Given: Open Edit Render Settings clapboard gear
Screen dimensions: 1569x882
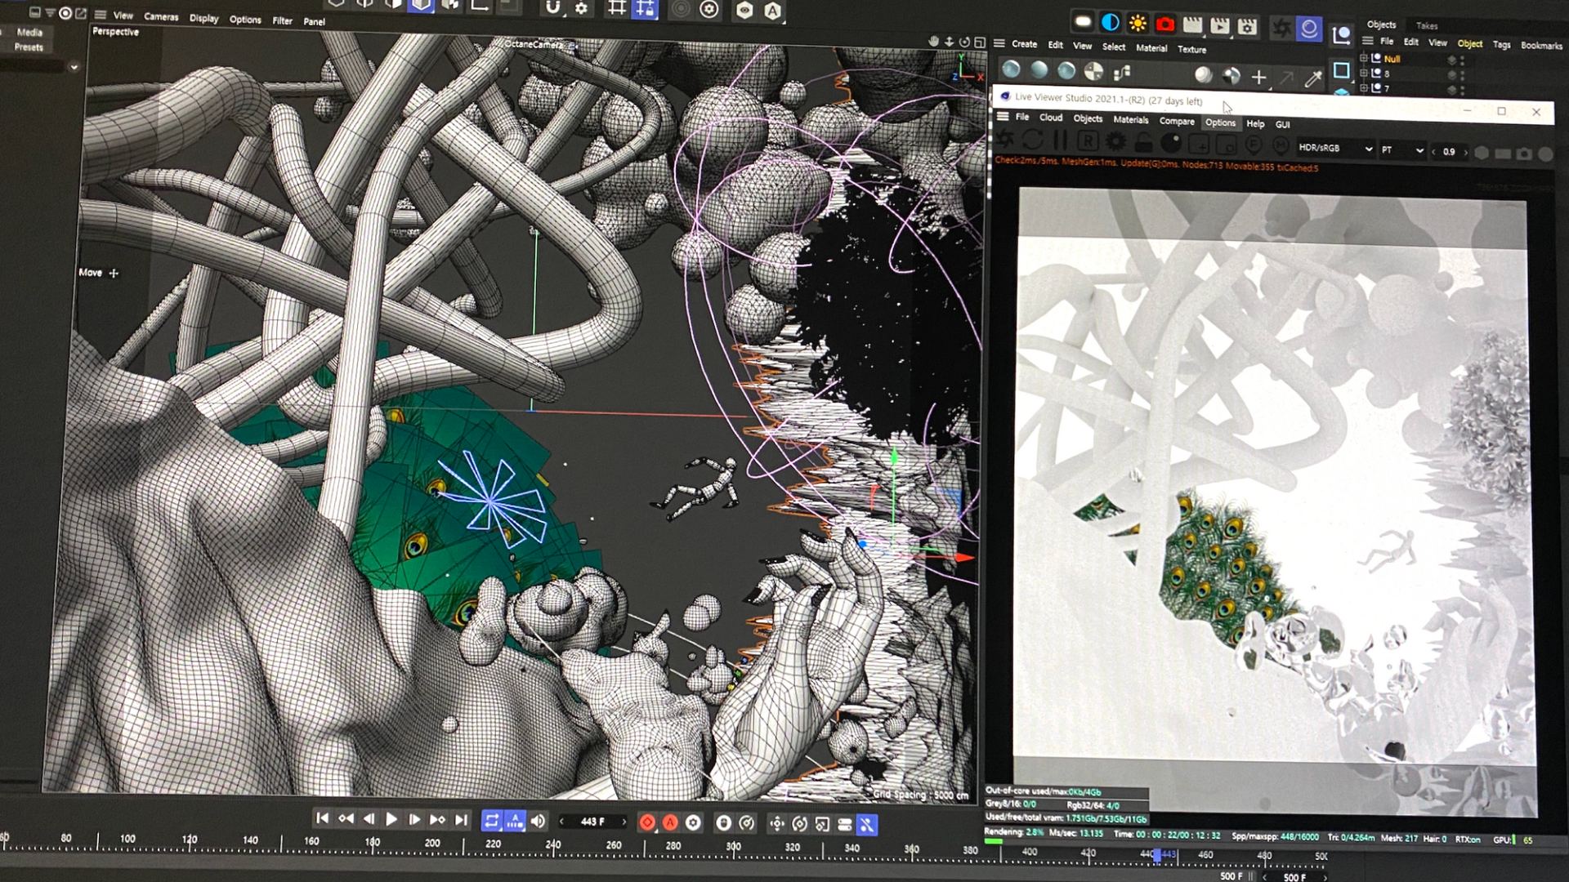Looking at the screenshot, I should point(1247,26).
